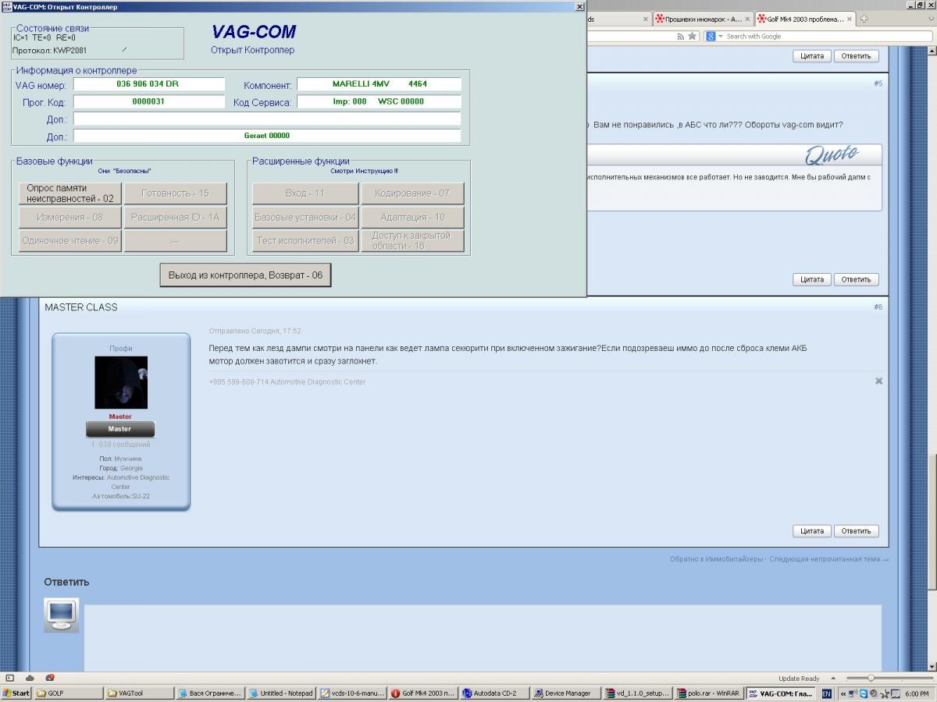Viewport: 937px width, 702px height.
Task: Open Обратно в Иммобилайзеры link
Action: (x=716, y=559)
